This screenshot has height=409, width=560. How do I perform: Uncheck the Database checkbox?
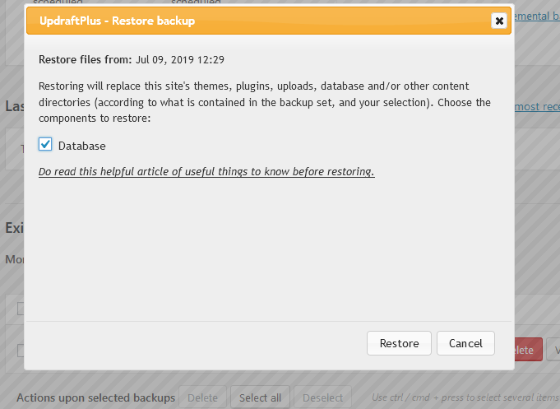(x=45, y=145)
